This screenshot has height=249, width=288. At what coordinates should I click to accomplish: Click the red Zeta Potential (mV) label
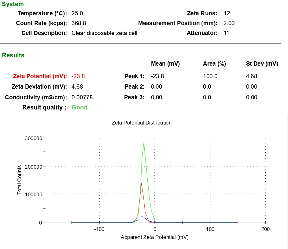point(40,76)
